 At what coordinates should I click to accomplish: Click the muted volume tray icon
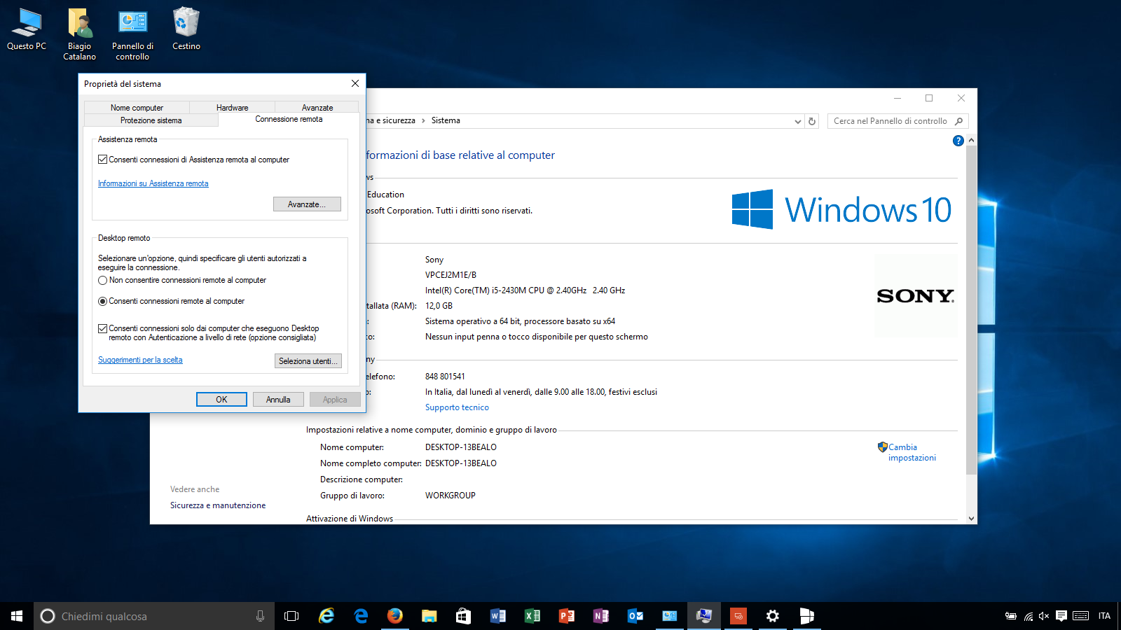1044,616
